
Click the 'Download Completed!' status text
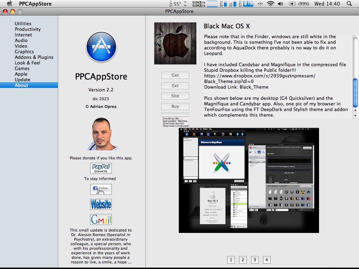(x=176, y=126)
